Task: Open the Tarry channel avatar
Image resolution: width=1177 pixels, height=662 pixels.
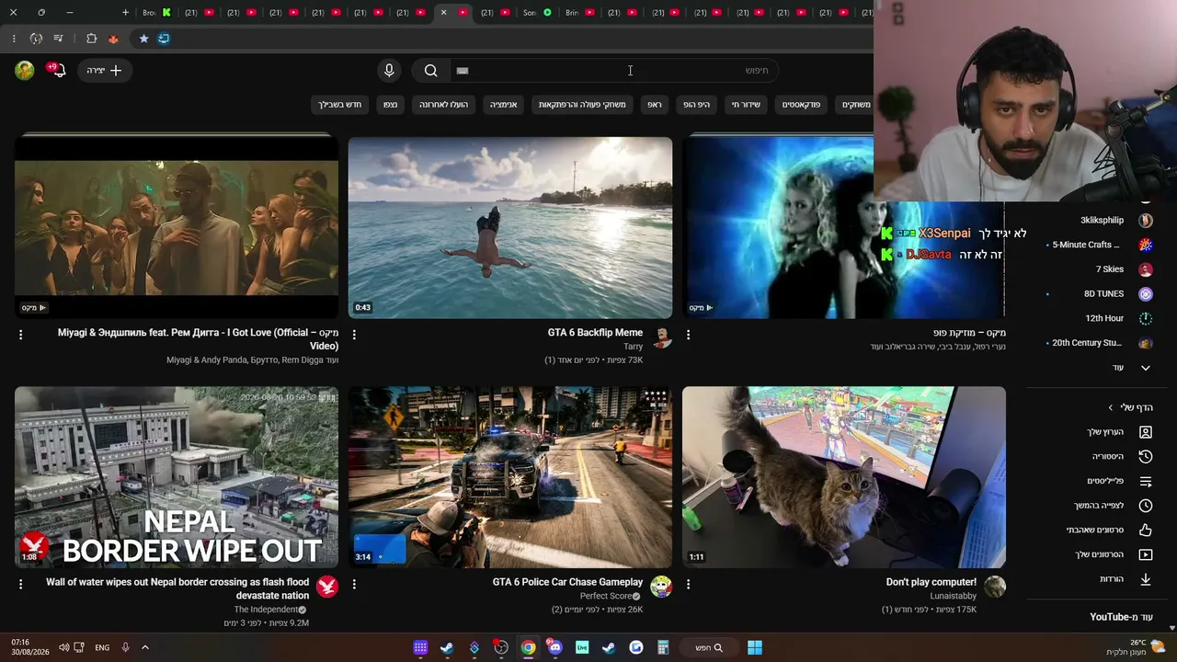Action: click(x=661, y=337)
